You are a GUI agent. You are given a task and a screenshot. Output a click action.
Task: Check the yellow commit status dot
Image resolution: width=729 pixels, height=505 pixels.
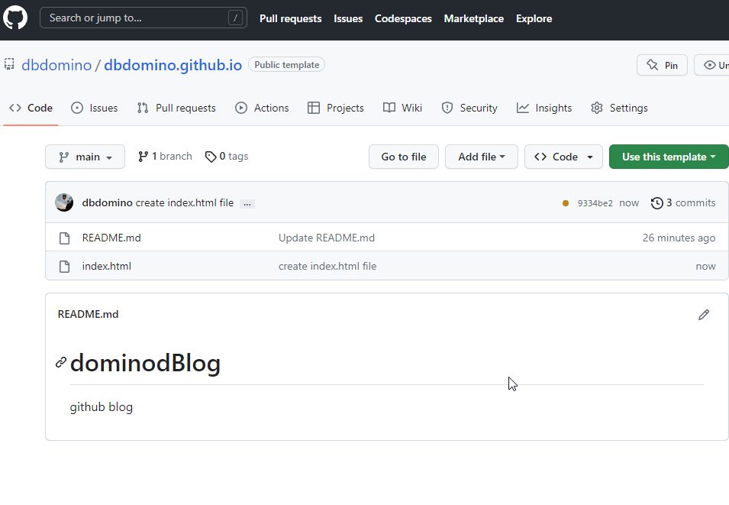566,203
